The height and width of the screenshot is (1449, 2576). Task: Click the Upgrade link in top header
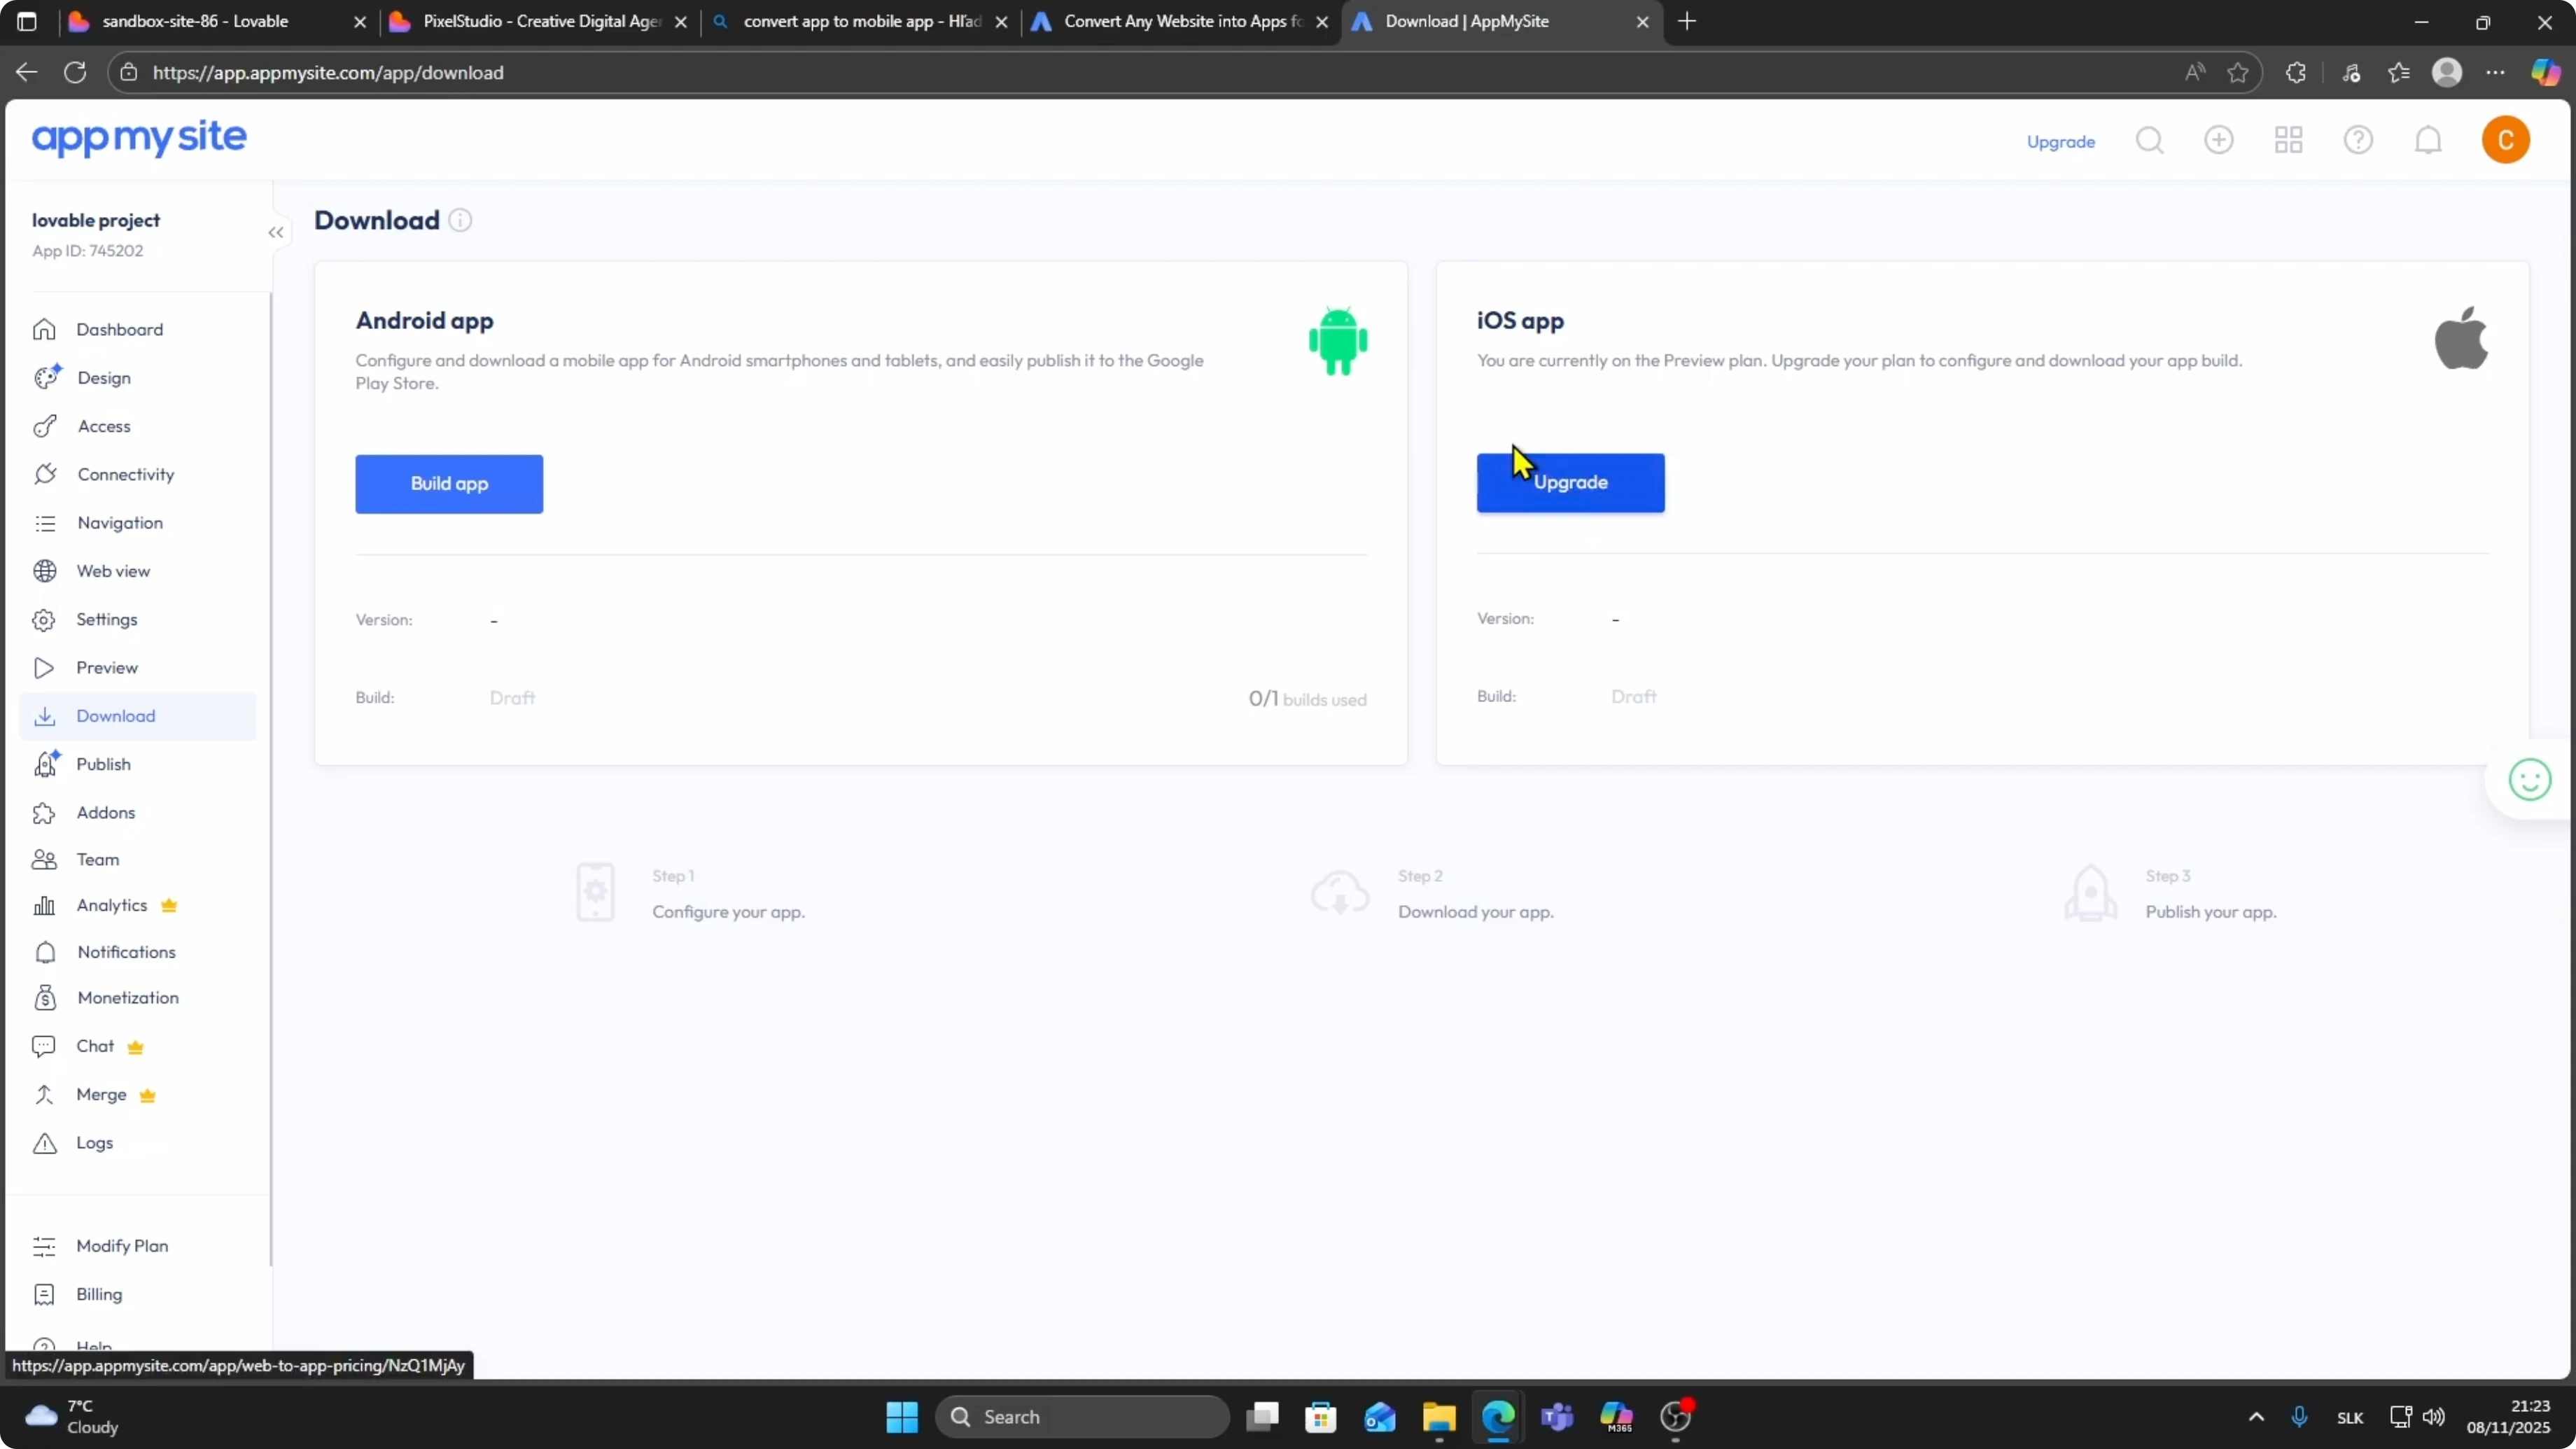click(x=2060, y=141)
